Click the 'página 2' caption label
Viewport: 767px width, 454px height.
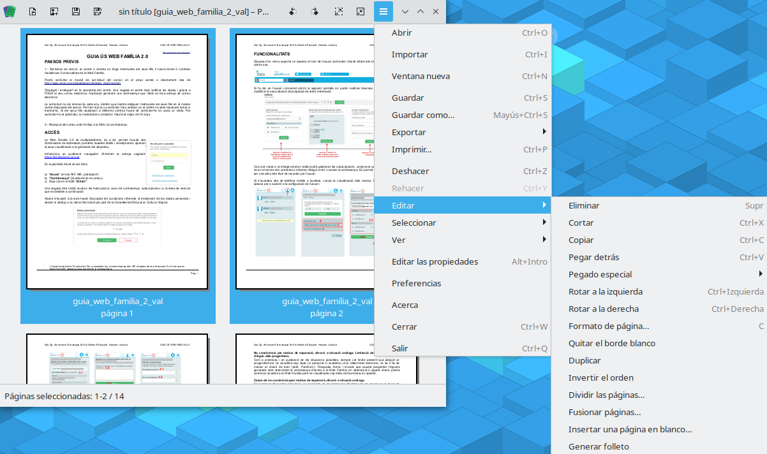point(327,313)
